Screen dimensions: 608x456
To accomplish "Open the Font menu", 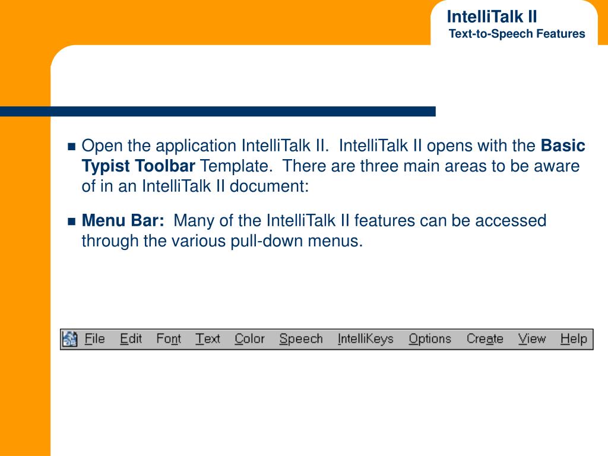I will coord(169,339).
